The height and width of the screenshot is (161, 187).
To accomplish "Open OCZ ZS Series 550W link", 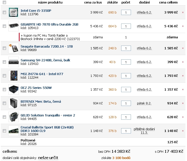I will (36, 88).
